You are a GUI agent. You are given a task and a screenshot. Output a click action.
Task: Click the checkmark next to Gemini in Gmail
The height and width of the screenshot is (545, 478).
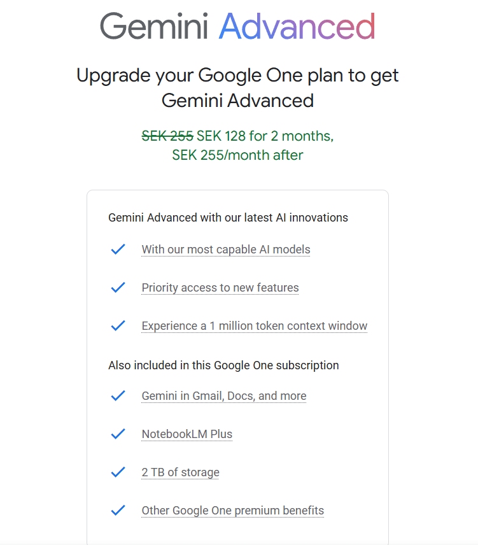coord(118,395)
